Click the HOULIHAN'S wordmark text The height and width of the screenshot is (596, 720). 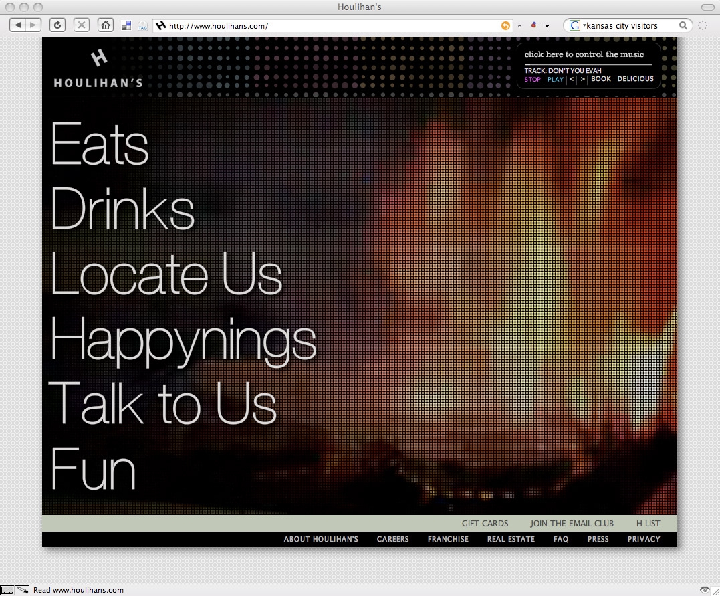pyautogui.click(x=98, y=83)
